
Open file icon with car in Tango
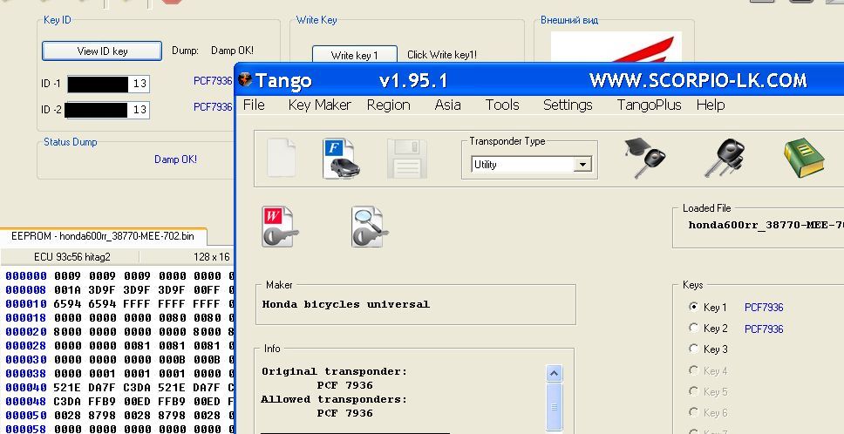tap(341, 158)
